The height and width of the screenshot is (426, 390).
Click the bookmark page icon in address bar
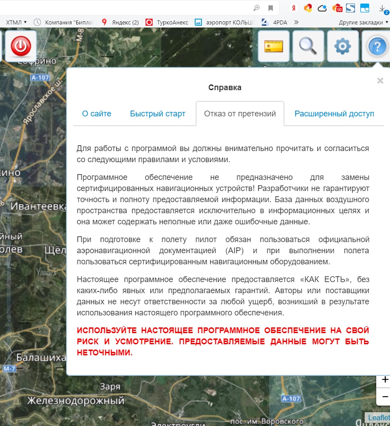tap(270, 8)
